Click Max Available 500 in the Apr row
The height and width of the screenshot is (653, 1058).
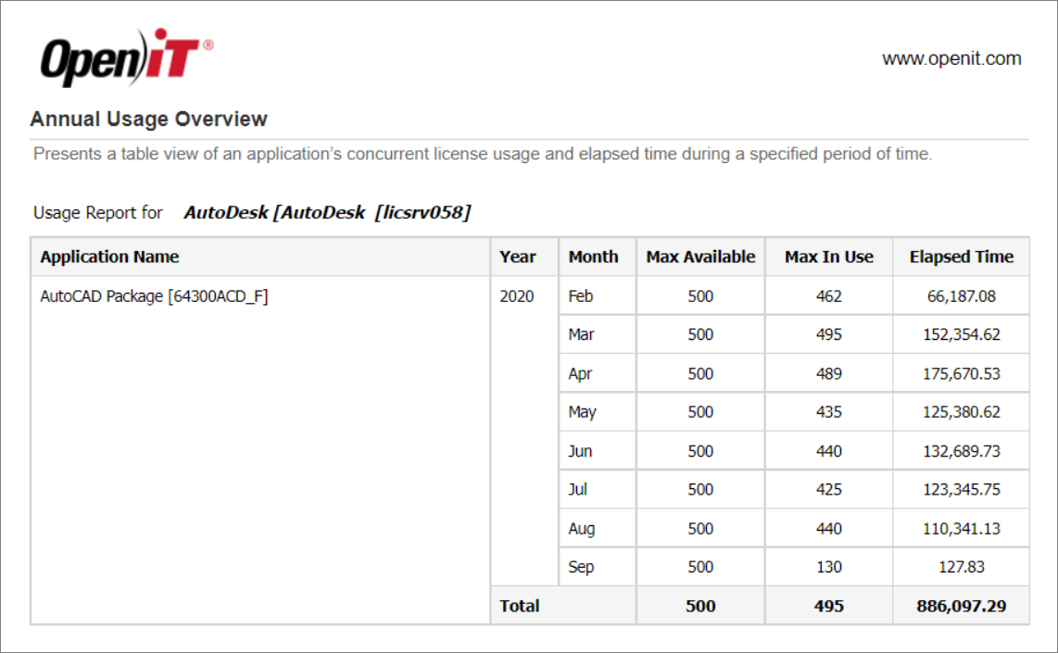(x=700, y=373)
